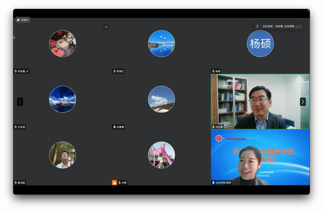The image size is (323, 212).
Task: Click the muted microphone icon beside 杨硕
Action: click(213, 71)
